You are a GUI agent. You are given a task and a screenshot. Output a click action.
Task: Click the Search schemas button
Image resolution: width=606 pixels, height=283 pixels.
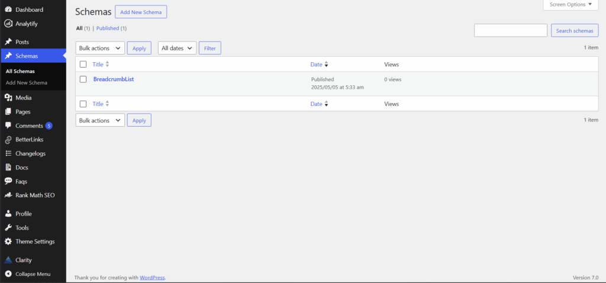click(x=575, y=31)
